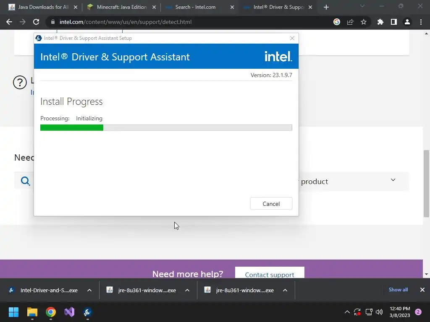Open the notification count badge
Screen dimensions: 430x322
click(418, 312)
